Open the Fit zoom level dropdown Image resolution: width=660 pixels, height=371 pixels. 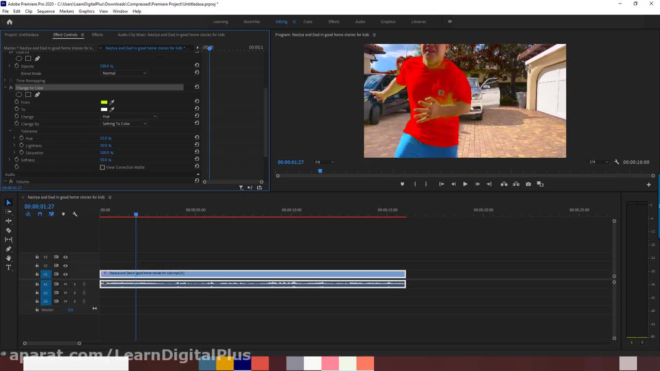(324, 162)
